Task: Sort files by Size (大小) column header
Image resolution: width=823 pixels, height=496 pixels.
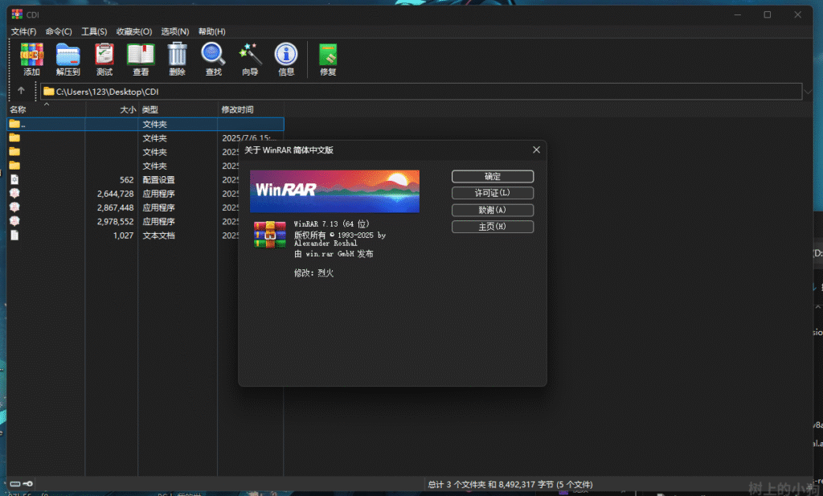Action: (x=113, y=109)
